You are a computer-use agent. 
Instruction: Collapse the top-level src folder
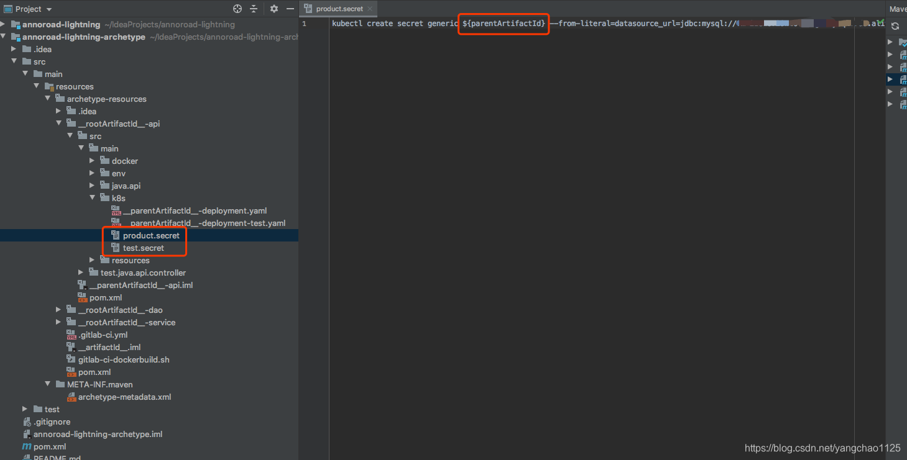pyautogui.click(x=14, y=61)
